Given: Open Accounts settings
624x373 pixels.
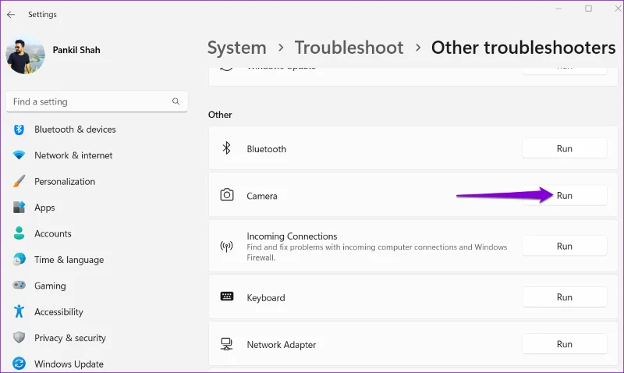Looking at the screenshot, I should point(53,233).
